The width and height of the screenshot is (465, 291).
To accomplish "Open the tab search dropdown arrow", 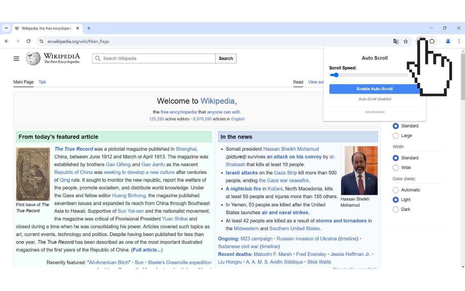I will [x=6, y=28].
